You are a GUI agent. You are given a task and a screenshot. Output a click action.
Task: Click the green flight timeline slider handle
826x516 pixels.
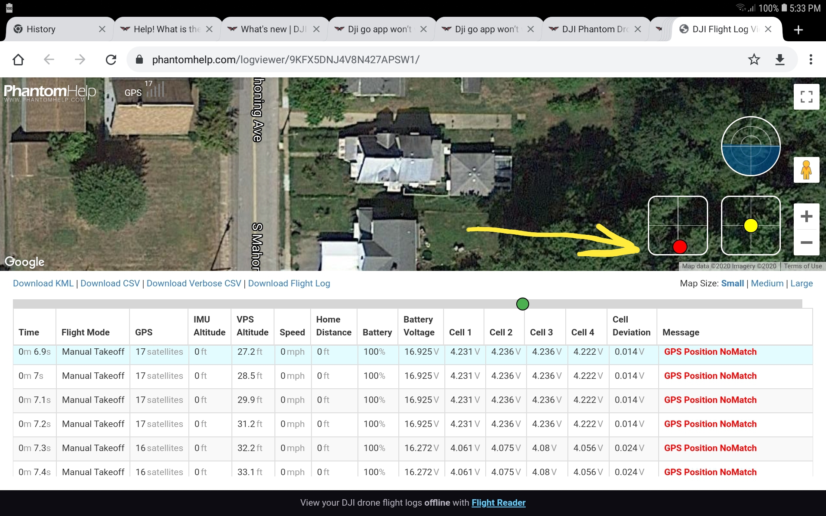[522, 304]
